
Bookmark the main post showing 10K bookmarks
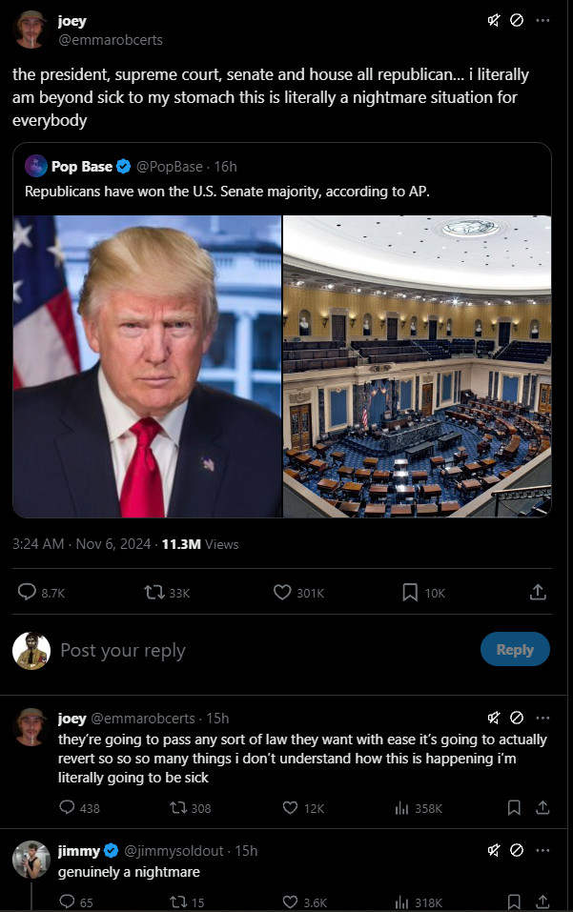coord(410,592)
